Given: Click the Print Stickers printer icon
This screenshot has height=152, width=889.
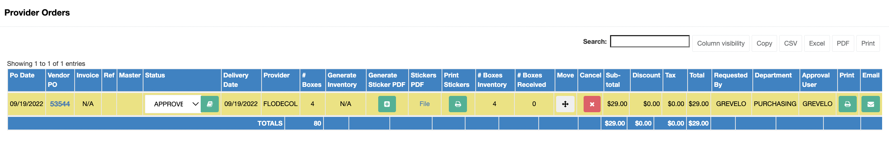Looking at the screenshot, I should pyautogui.click(x=458, y=104).
